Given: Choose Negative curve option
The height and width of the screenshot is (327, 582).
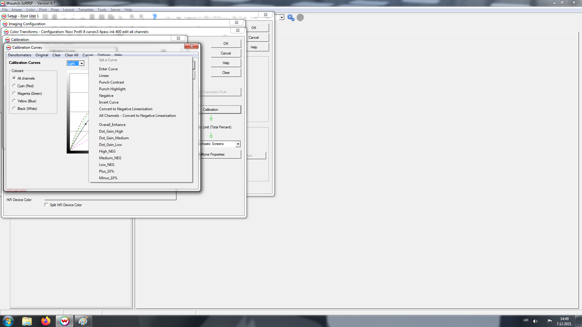Looking at the screenshot, I should (x=141, y=96).
